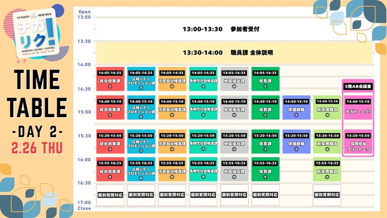Click the 15:30 time axis label

tap(84, 136)
